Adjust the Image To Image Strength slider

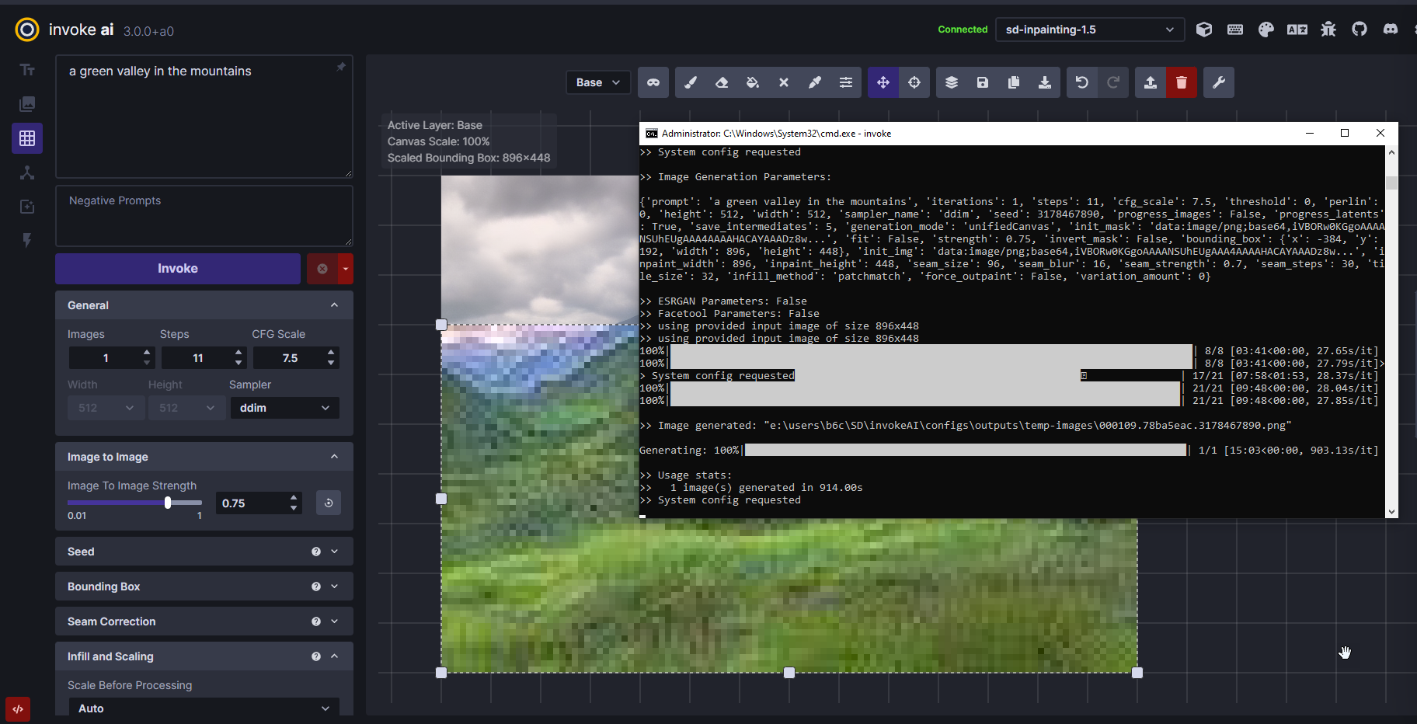(x=167, y=503)
